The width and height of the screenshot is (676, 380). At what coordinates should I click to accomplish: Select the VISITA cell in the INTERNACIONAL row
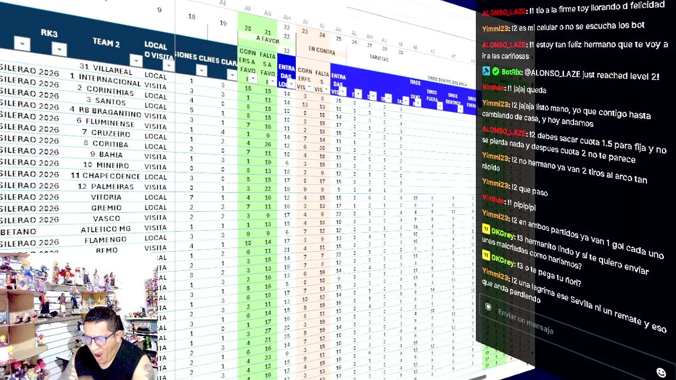tap(155, 86)
